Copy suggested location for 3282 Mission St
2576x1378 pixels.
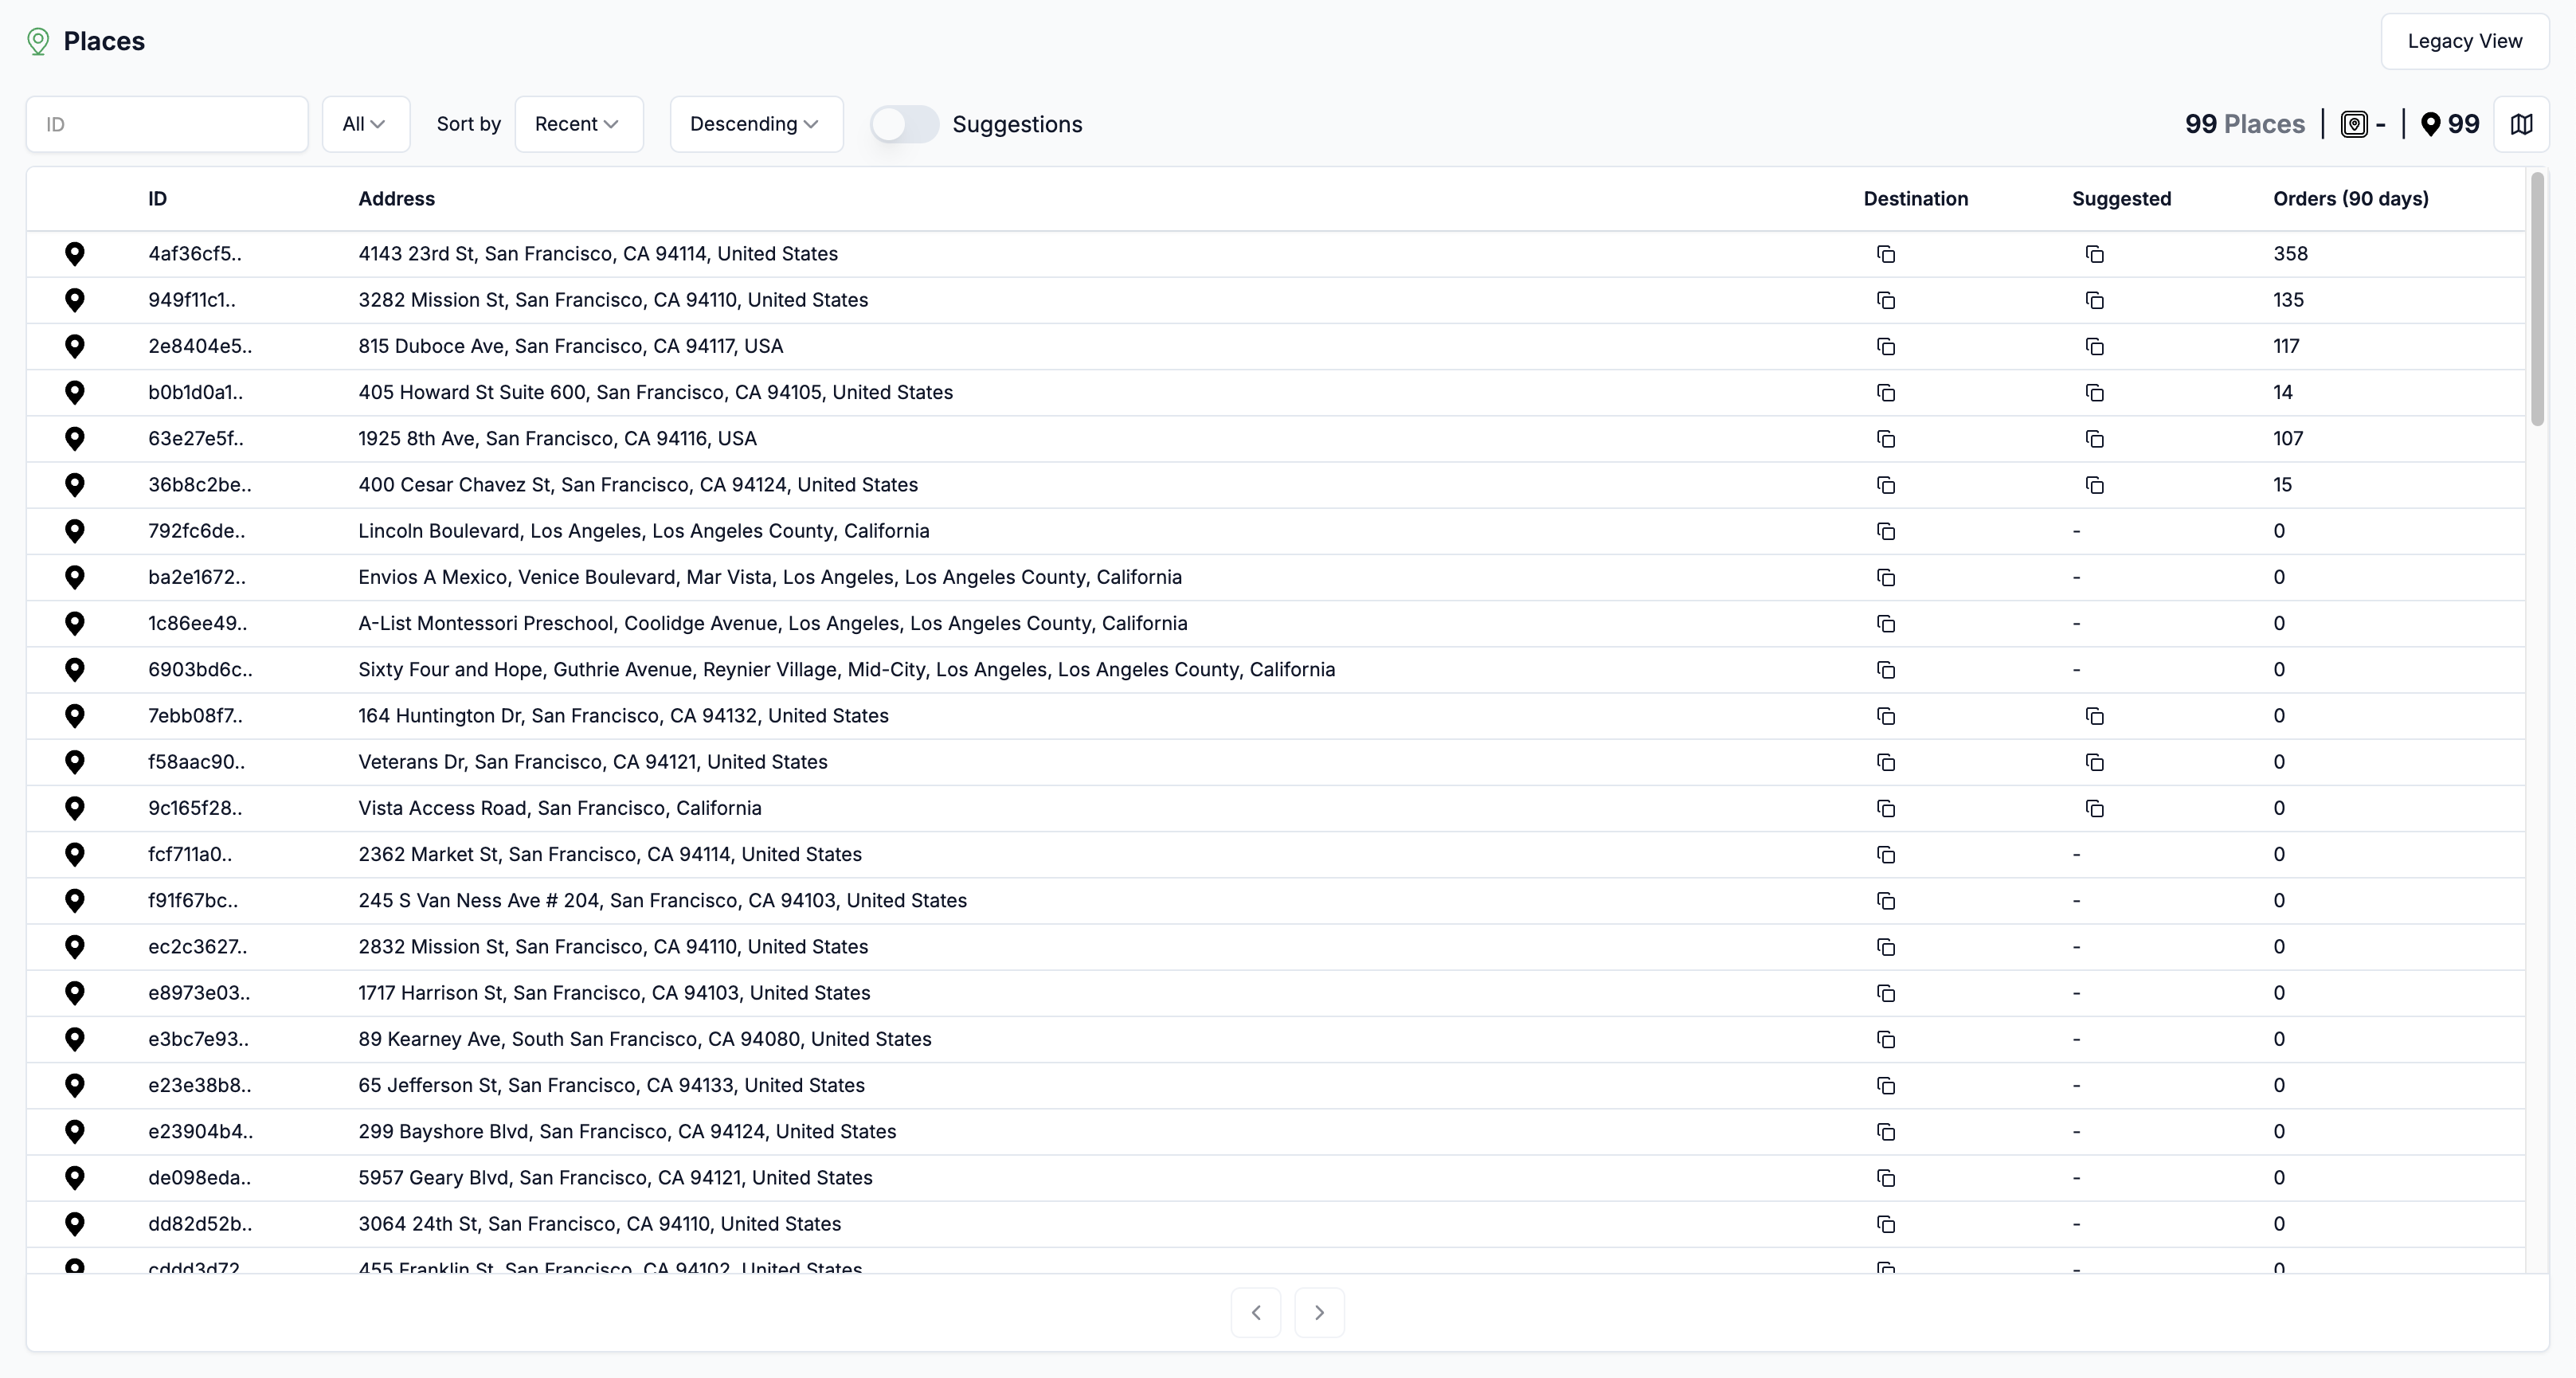(x=2095, y=300)
